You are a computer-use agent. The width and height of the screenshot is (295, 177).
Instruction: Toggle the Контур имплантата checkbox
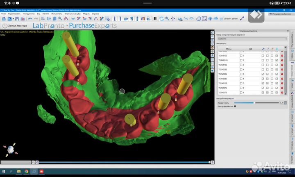(235, 106)
